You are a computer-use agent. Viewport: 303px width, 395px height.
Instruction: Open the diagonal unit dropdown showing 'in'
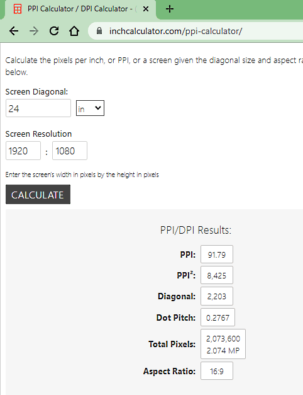pyautogui.click(x=90, y=108)
